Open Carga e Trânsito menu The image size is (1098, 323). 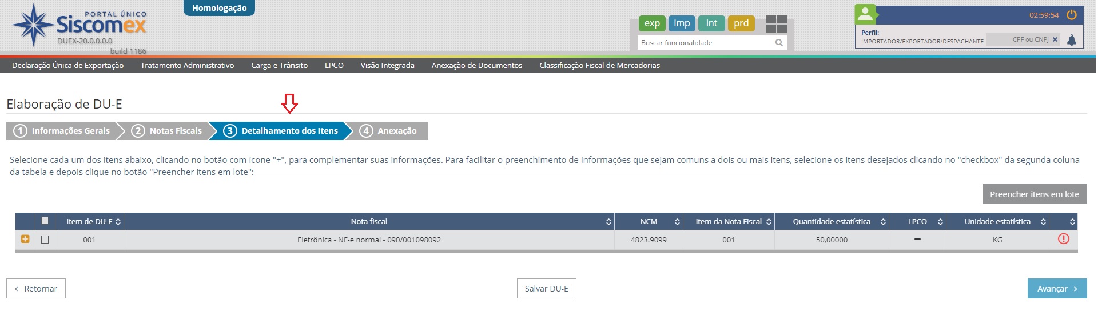pos(279,65)
